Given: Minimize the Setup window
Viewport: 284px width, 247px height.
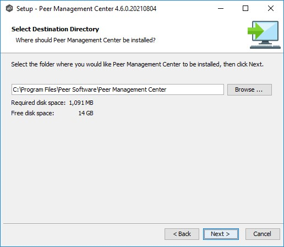Looking at the screenshot, I should point(221,8).
